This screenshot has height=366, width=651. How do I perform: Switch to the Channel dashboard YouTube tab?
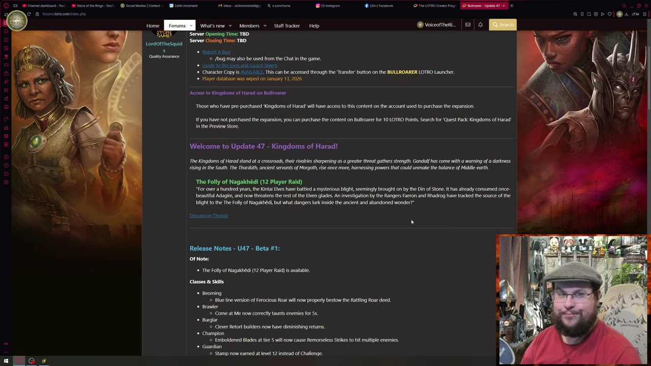(44, 6)
